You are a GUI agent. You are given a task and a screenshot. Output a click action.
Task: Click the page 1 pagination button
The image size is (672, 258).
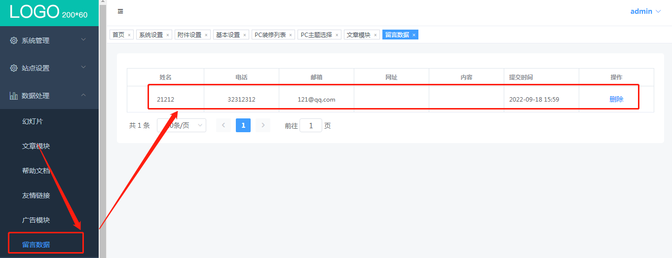pyautogui.click(x=243, y=125)
